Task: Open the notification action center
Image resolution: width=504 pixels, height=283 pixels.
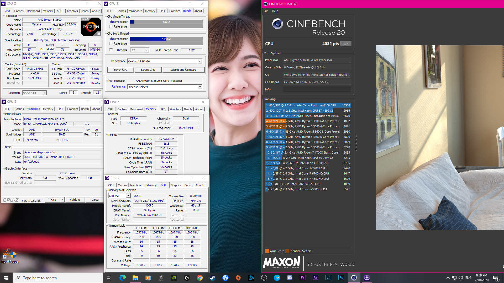Action: point(496,278)
